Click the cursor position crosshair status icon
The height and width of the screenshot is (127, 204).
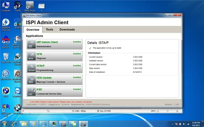point(23,111)
